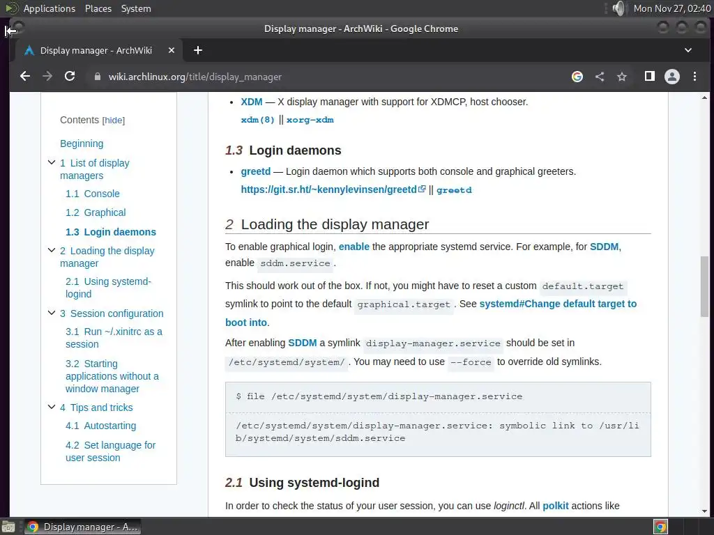714x535 pixels.
Task: Go to 2.1 Using systemd-logind contents entry
Action: click(x=108, y=288)
